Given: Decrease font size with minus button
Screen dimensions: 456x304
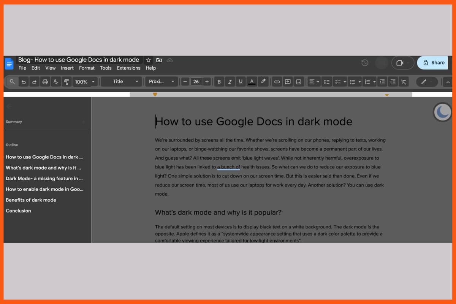Looking at the screenshot, I should (185, 82).
